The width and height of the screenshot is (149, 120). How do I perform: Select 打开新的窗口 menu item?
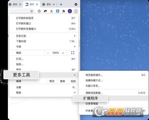point(44,23)
